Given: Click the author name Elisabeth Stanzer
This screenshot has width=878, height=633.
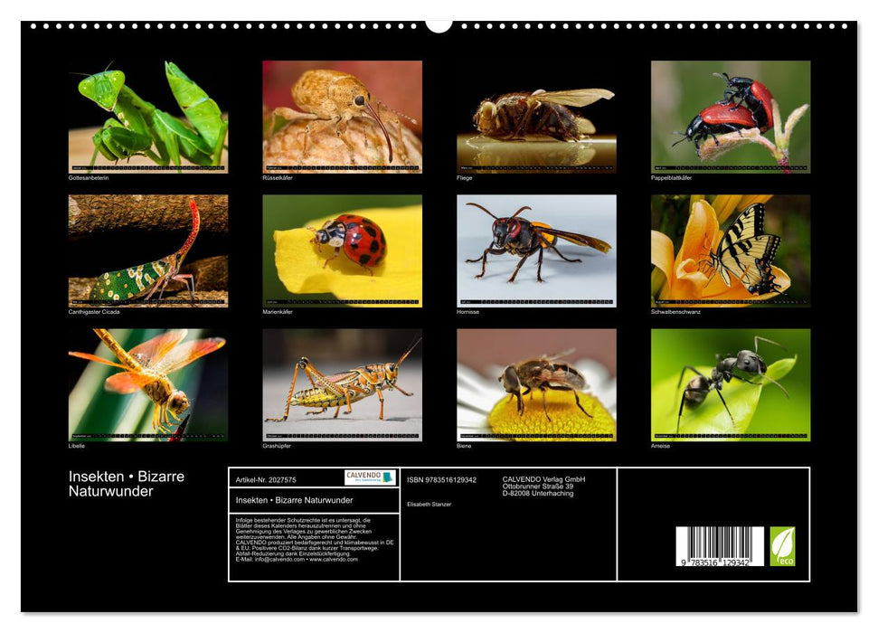Looking at the screenshot, I should 430,503.
